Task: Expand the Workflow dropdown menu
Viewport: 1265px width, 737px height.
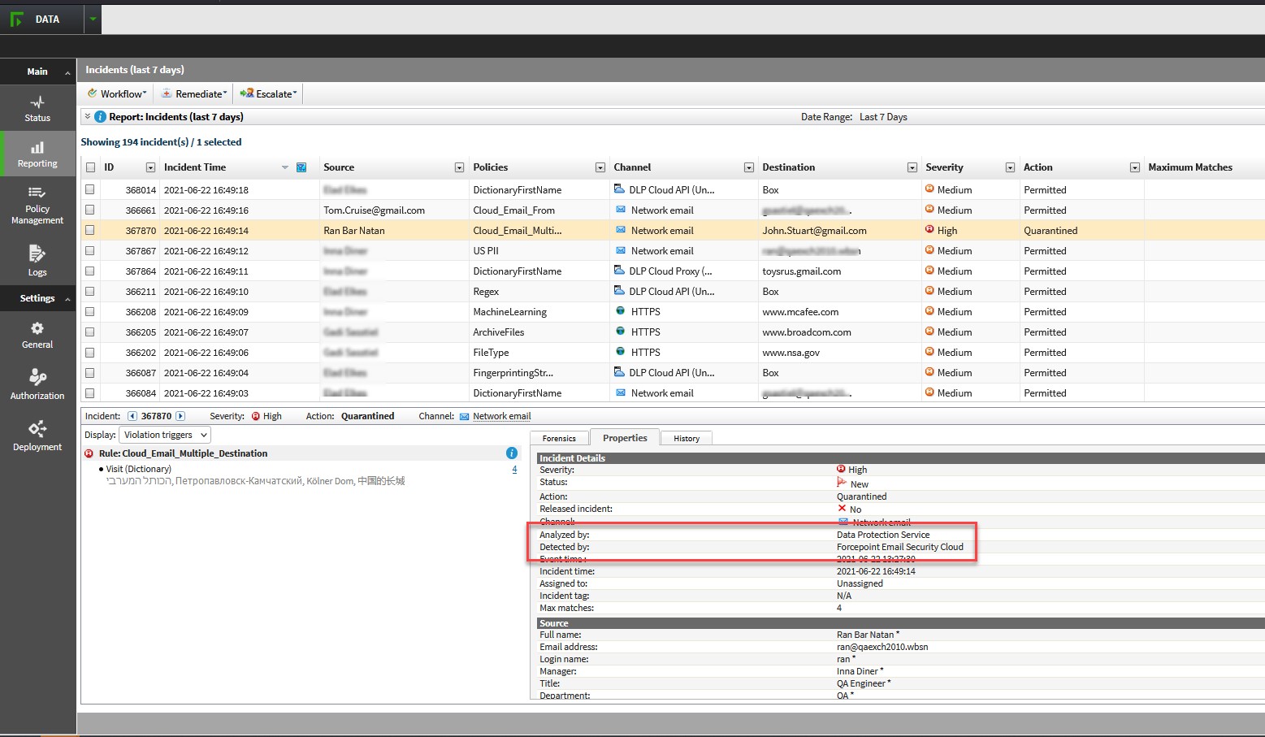Action: tap(115, 93)
